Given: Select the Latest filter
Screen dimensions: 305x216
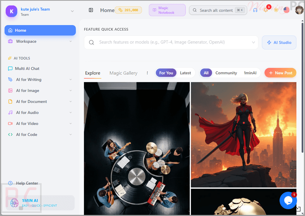Looking at the screenshot, I should [x=186, y=73].
